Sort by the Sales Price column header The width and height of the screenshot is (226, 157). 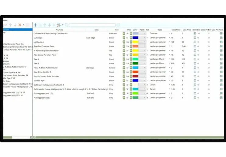pos(176,30)
